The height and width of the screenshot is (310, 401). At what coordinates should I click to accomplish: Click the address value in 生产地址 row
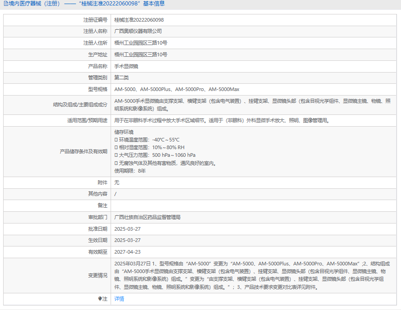click(141, 55)
